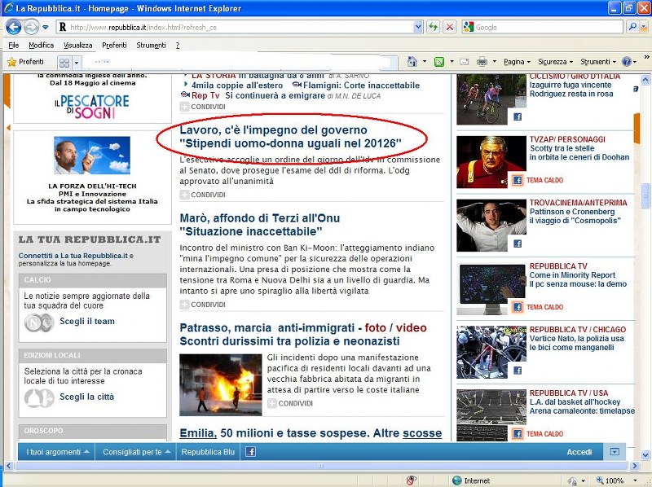Open the Visualizza menu
The image size is (652, 487).
77,46
